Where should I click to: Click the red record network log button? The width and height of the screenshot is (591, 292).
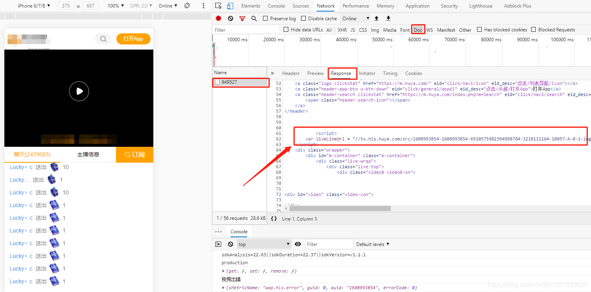coord(218,18)
